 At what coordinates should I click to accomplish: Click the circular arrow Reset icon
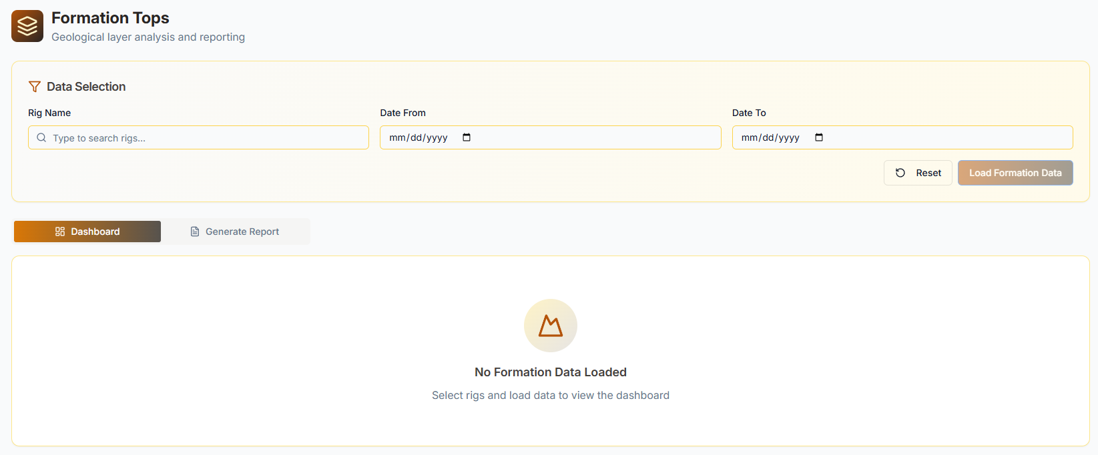(900, 173)
